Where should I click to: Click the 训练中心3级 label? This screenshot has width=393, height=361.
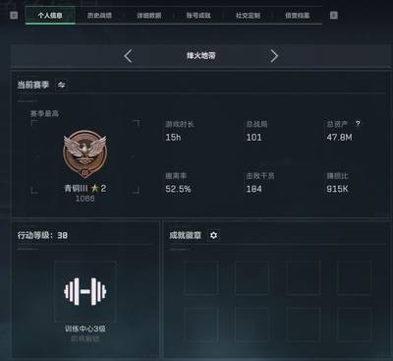click(x=85, y=329)
